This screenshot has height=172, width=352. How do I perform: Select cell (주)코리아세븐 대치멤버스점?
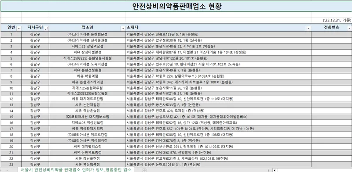[87, 117]
